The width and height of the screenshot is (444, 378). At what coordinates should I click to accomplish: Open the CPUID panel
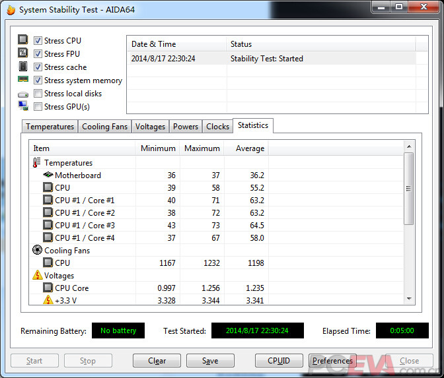[279, 361]
